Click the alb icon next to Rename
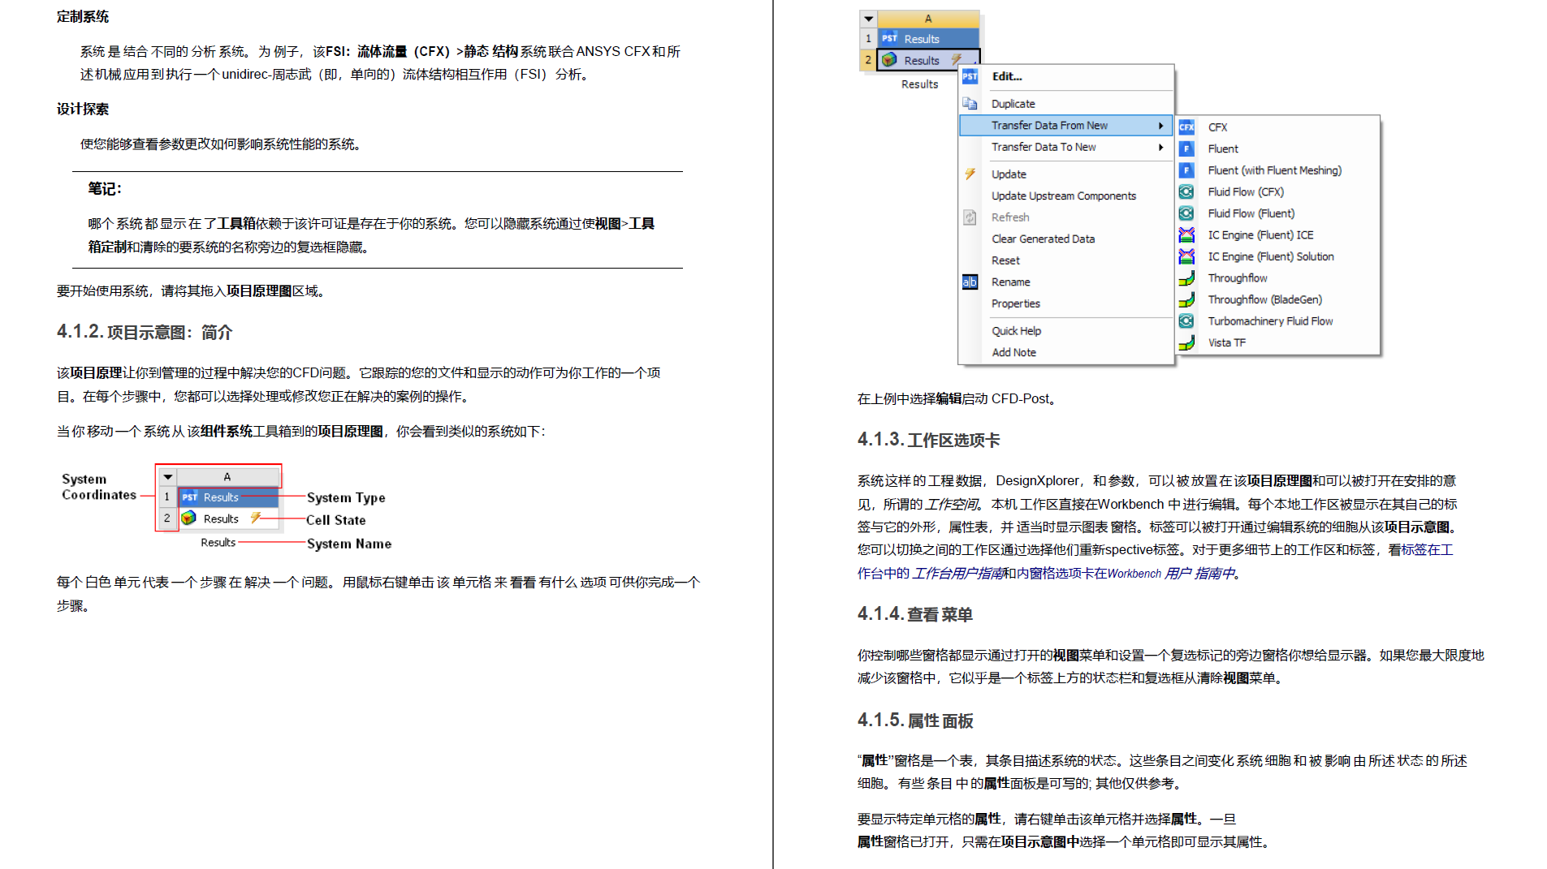This screenshot has width=1547, height=869. pos(969,282)
